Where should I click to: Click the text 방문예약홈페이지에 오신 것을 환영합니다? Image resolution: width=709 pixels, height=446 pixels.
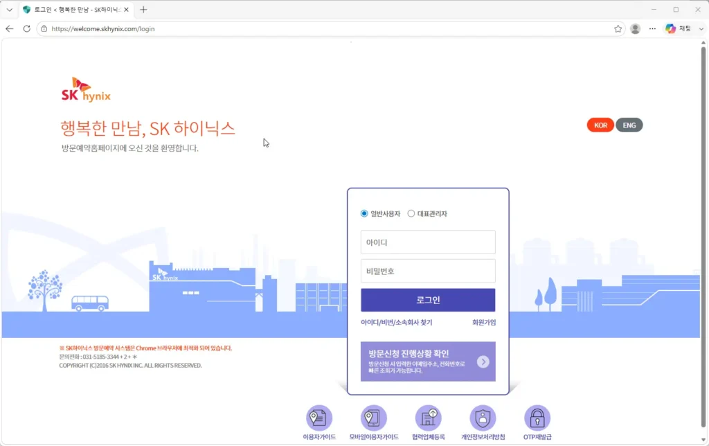tap(129, 148)
